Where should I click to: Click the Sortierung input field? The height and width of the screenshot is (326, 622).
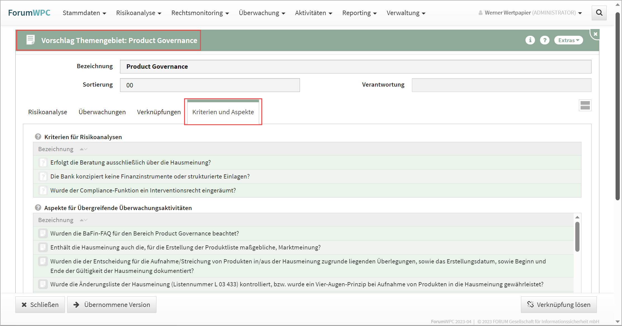click(x=210, y=85)
